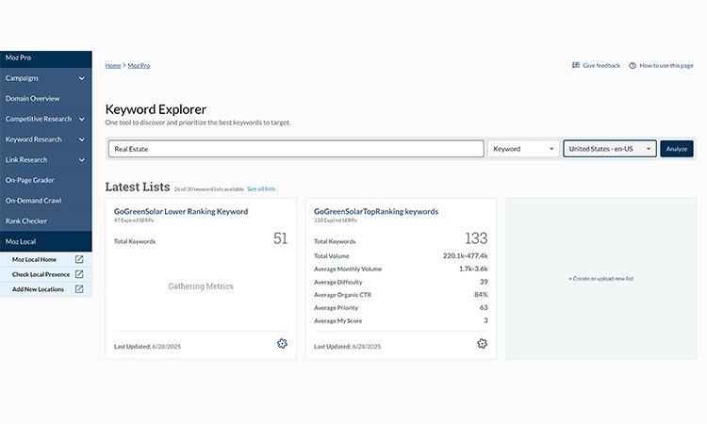Open external link icon for Check Local Presence
Image resolution: width=707 pixels, height=424 pixels.
[79, 274]
